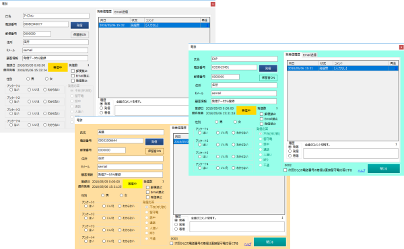The width and height of the screenshot is (404, 249).
Task: Click 保留音ON button in gray window
Action: (x=79, y=34)
